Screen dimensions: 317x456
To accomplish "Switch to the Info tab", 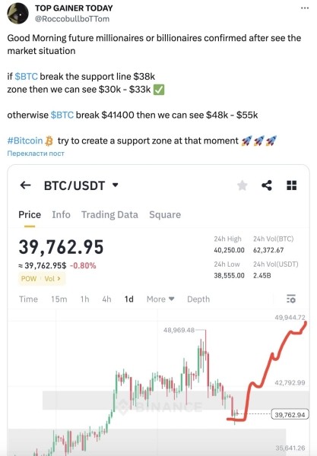I will click(x=61, y=214).
